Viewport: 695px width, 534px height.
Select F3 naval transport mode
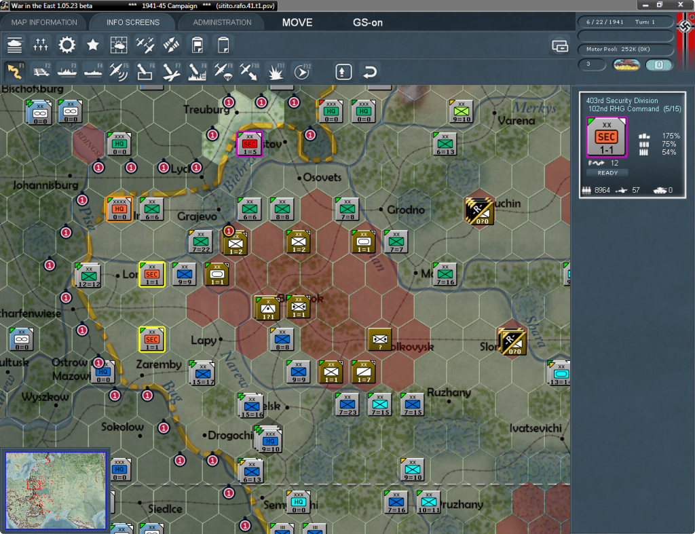67,71
